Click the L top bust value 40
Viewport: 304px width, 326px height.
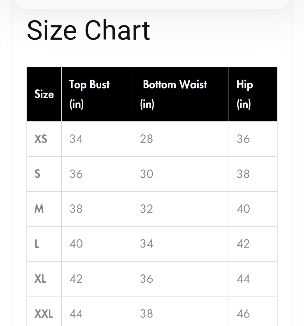coord(76,244)
